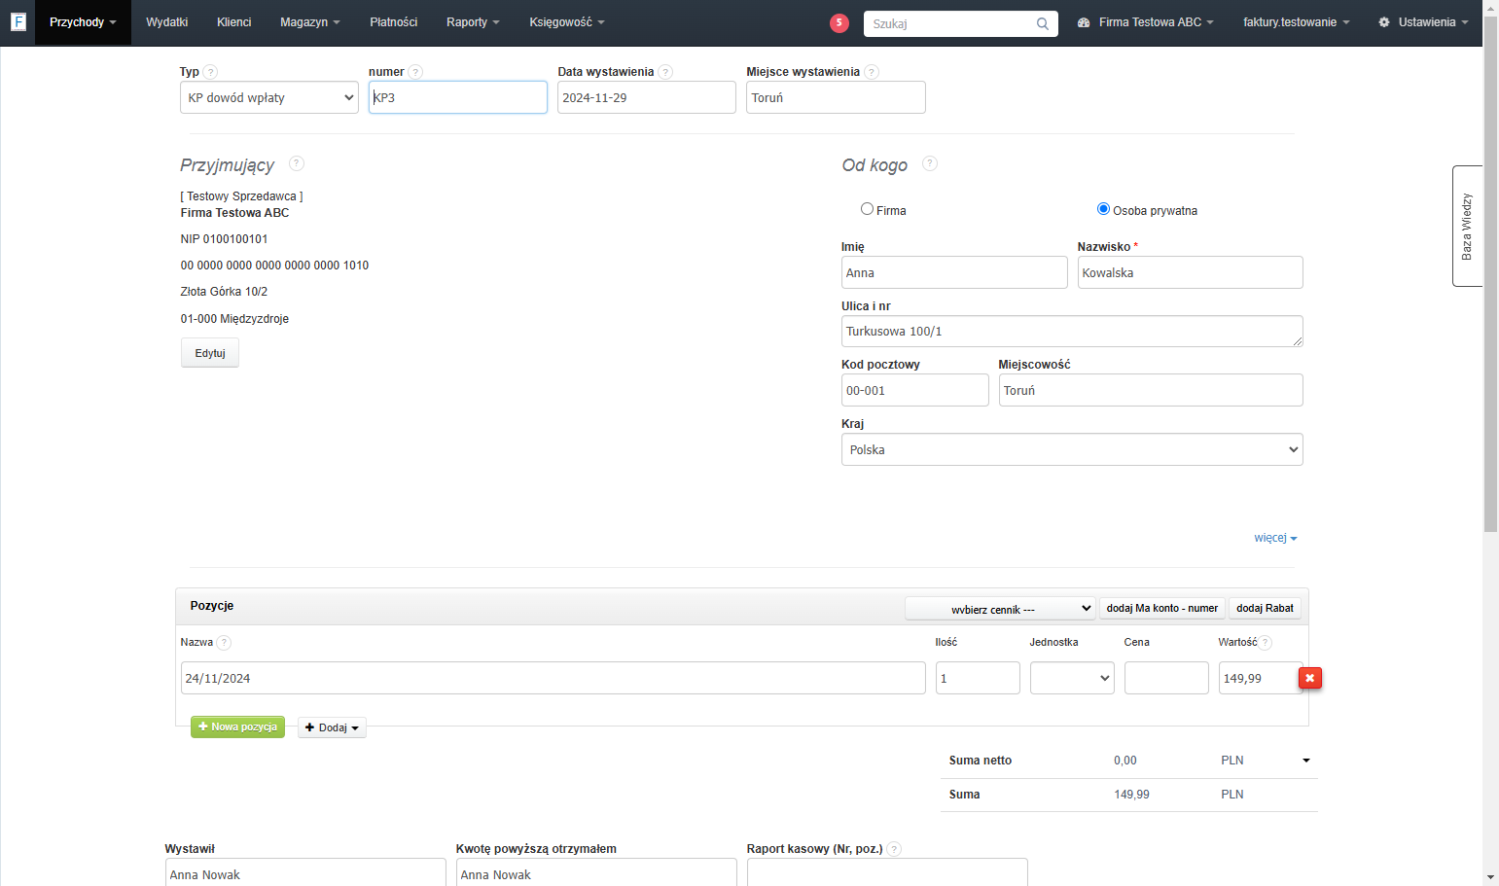Click the Nazwisko field containing Kowalska
This screenshot has width=1499, height=886.
tap(1190, 272)
